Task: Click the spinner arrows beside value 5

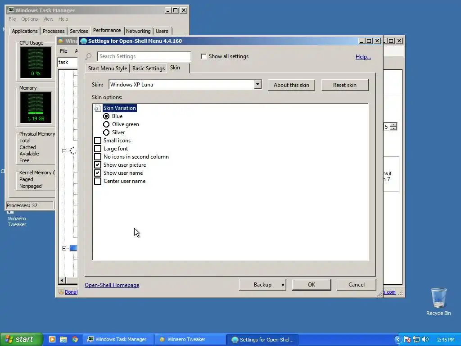Action: point(393,127)
